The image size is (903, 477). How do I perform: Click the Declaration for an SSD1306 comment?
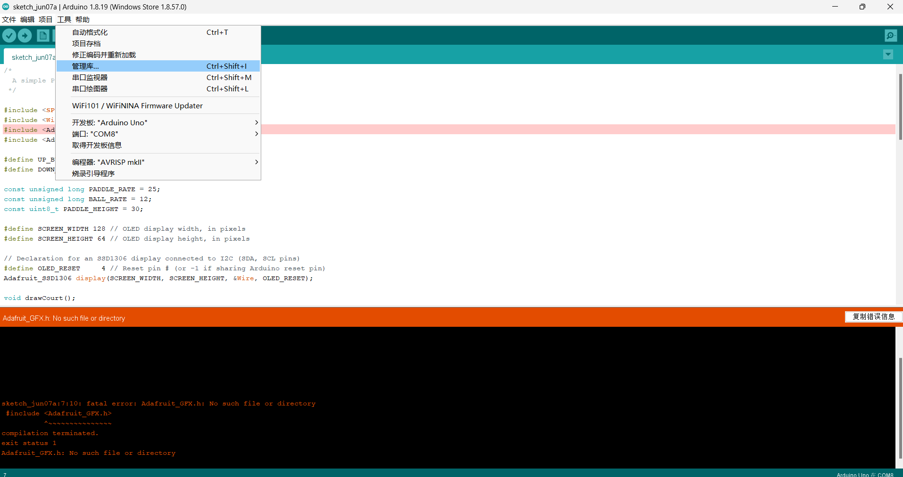pyautogui.click(x=152, y=259)
